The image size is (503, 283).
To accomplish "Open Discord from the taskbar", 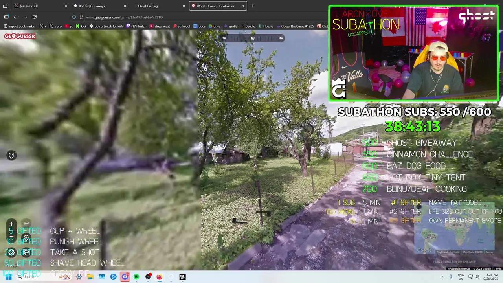I will tap(125, 277).
